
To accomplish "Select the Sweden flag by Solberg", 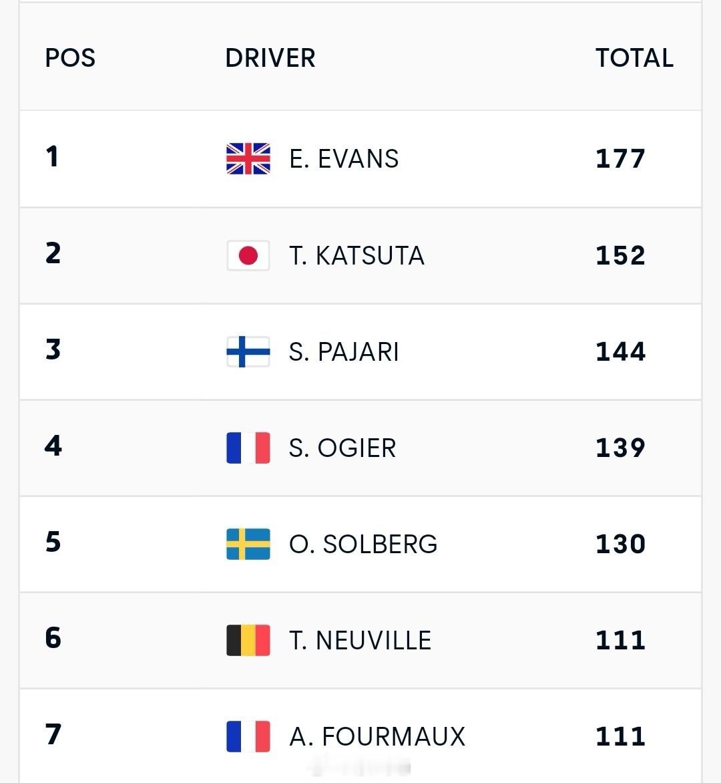I will click(248, 544).
